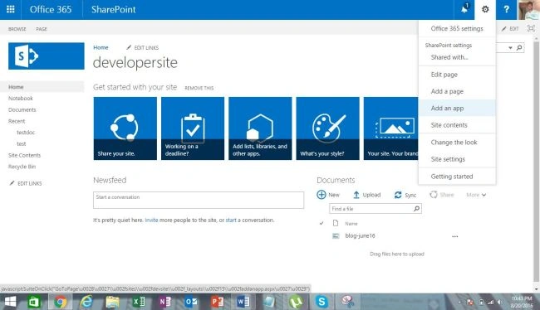Open Site settings from the menu
Viewport: 540px width, 310px height.
tap(457, 159)
